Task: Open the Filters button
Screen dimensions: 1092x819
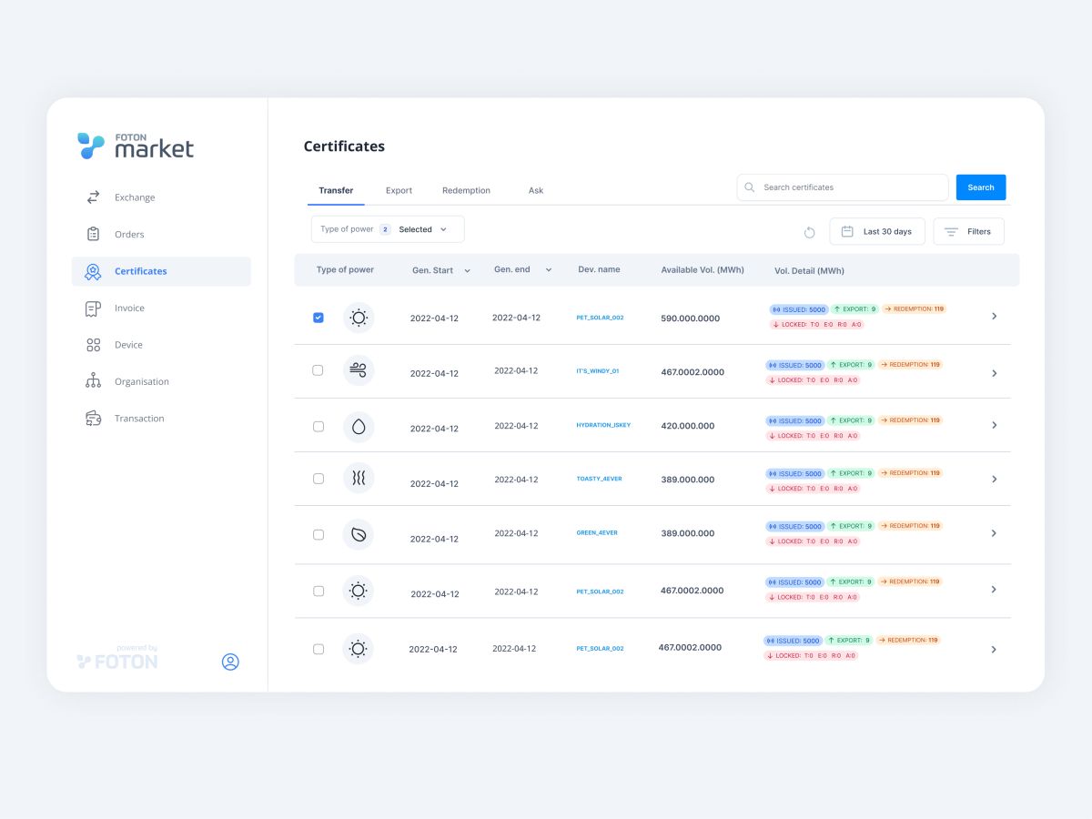Action: (968, 231)
